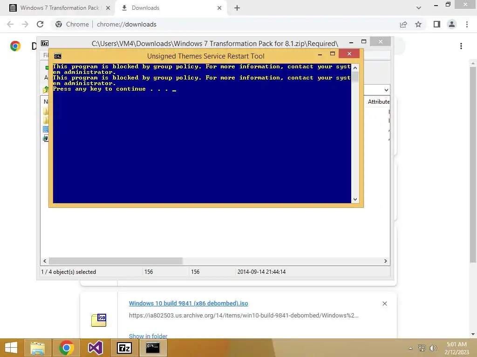Click 7-Zip status text '1 / 4 object(s) selected'
Viewport: 477px width, 357px height.
tap(68, 272)
